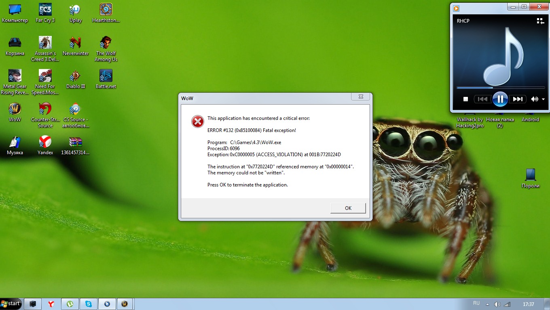Click the 17:37 clock in tray
This screenshot has width=550, height=310.
(x=528, y=304)
